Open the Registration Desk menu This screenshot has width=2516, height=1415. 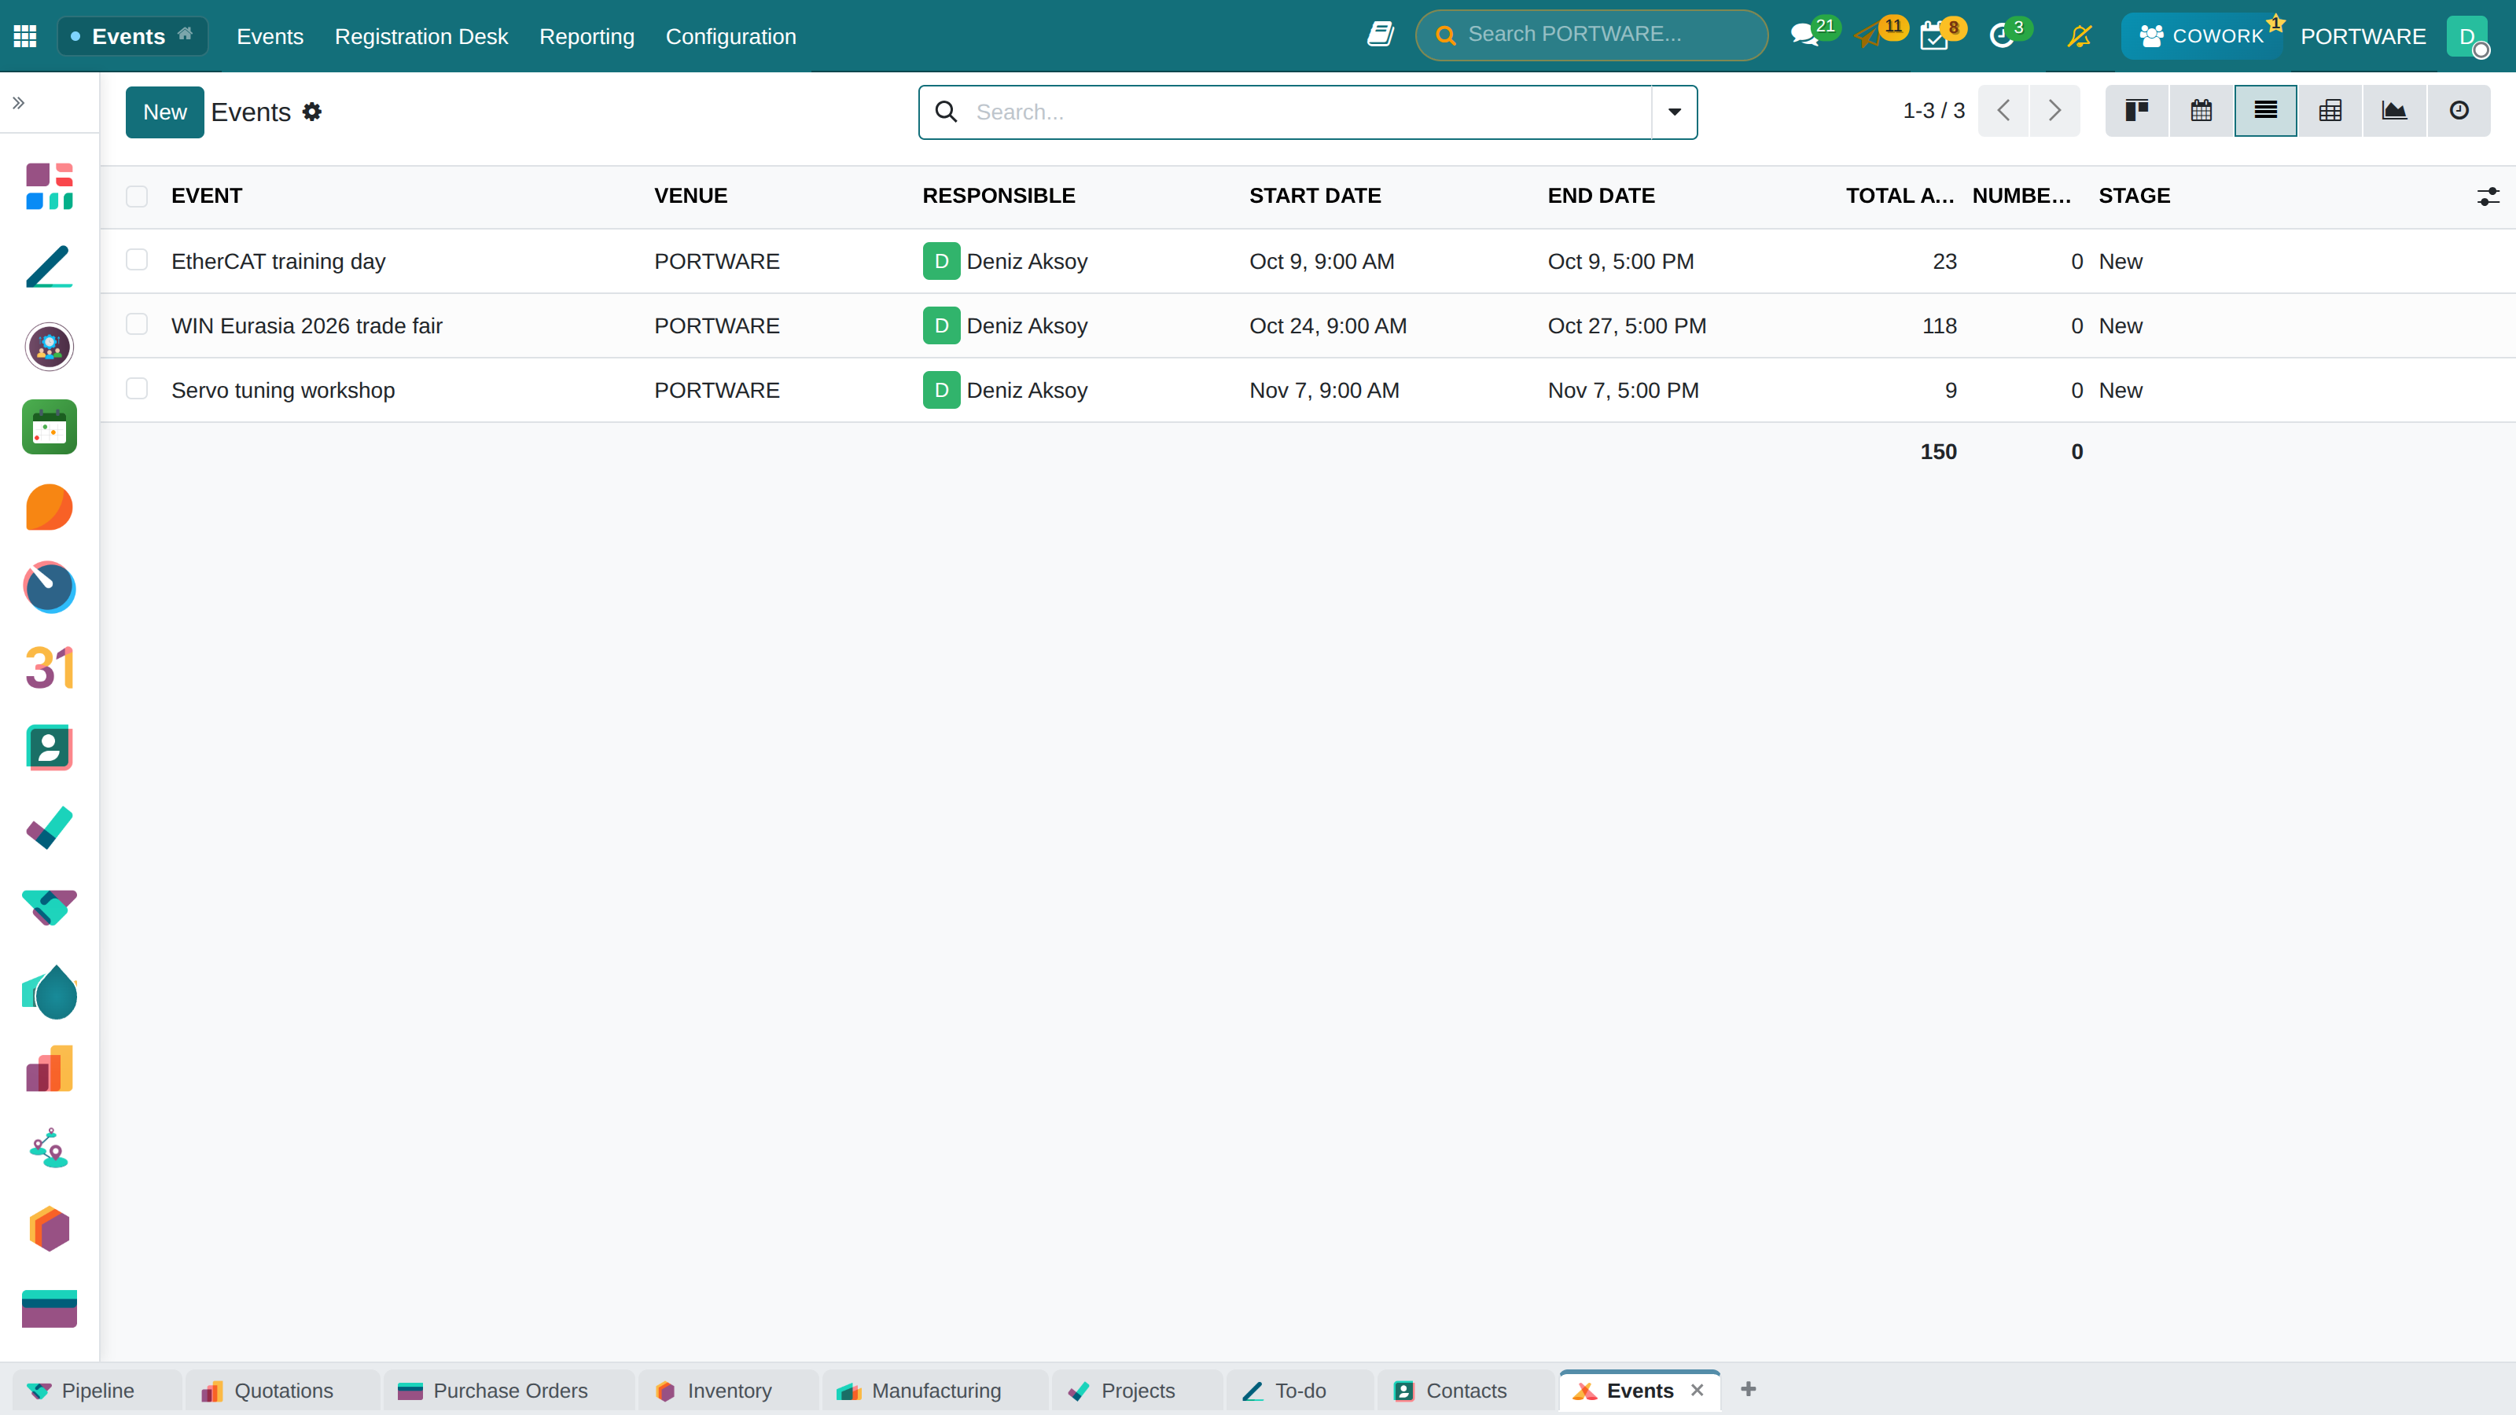coord(421,36)
